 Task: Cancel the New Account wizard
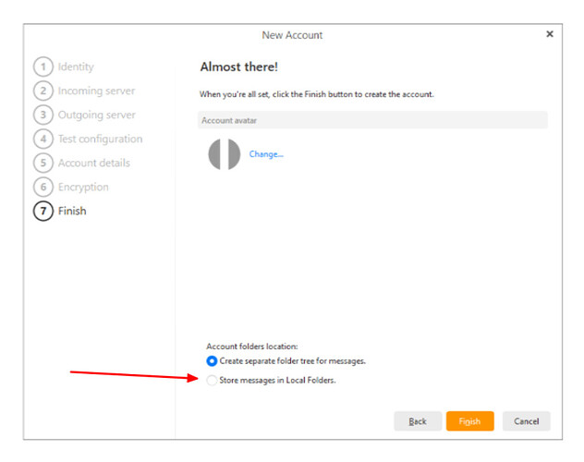point(527,421)
